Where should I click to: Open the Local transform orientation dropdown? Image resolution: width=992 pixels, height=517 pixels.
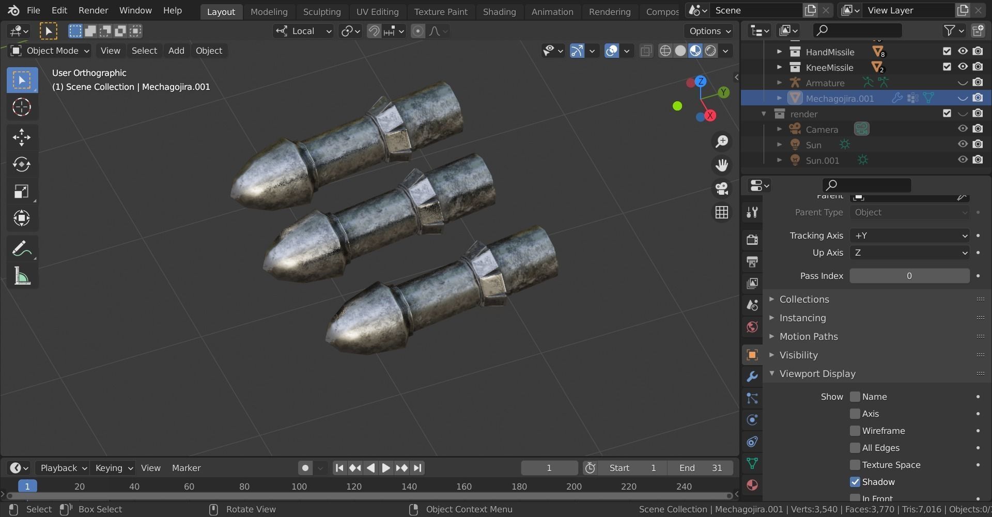[x=303, y=31]
